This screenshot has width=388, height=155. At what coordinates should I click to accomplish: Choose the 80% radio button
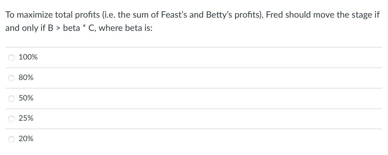(x=12, y=78)
